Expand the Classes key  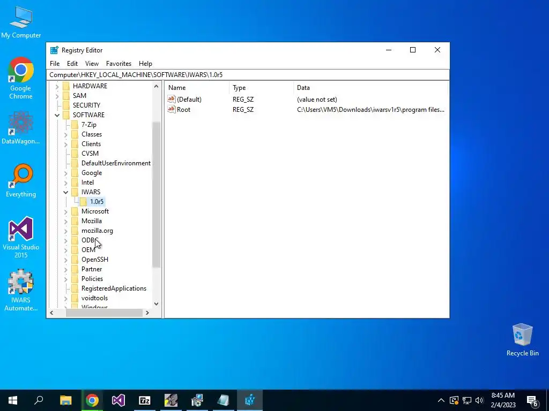click(x=66, y=134)
